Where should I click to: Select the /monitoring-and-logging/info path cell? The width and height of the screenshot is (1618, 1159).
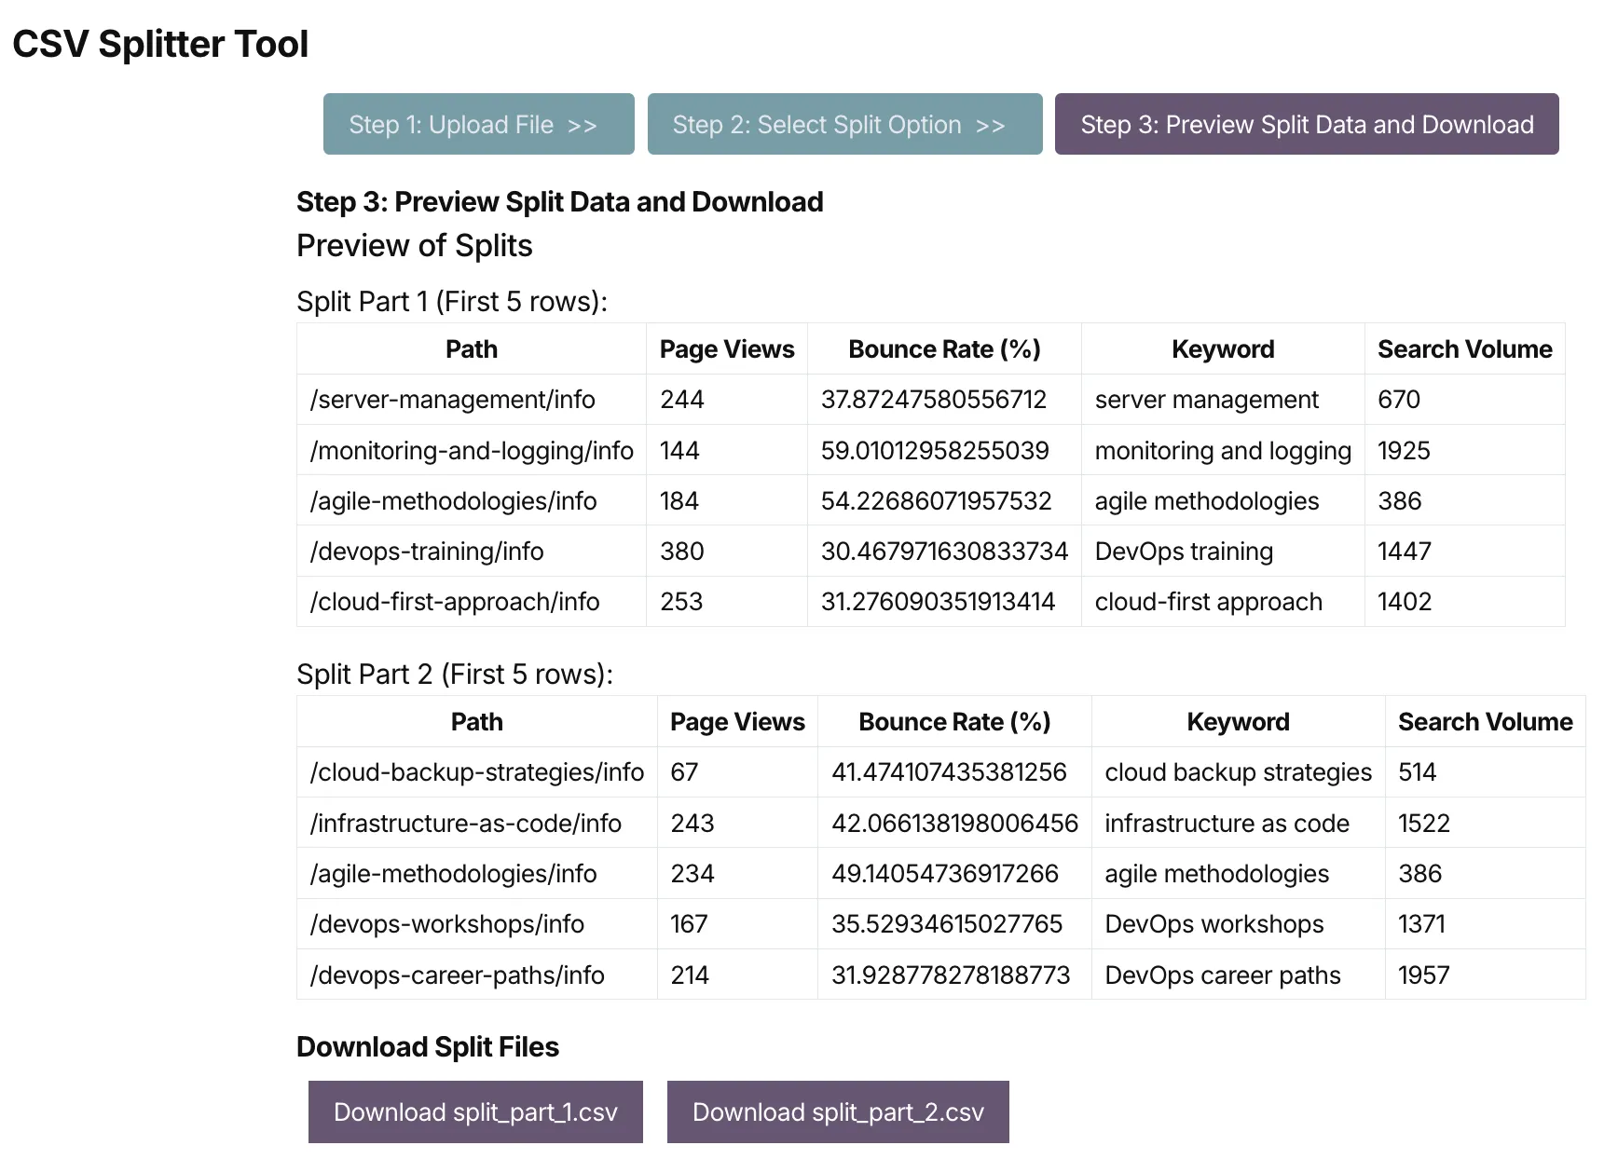pos(472,451)
